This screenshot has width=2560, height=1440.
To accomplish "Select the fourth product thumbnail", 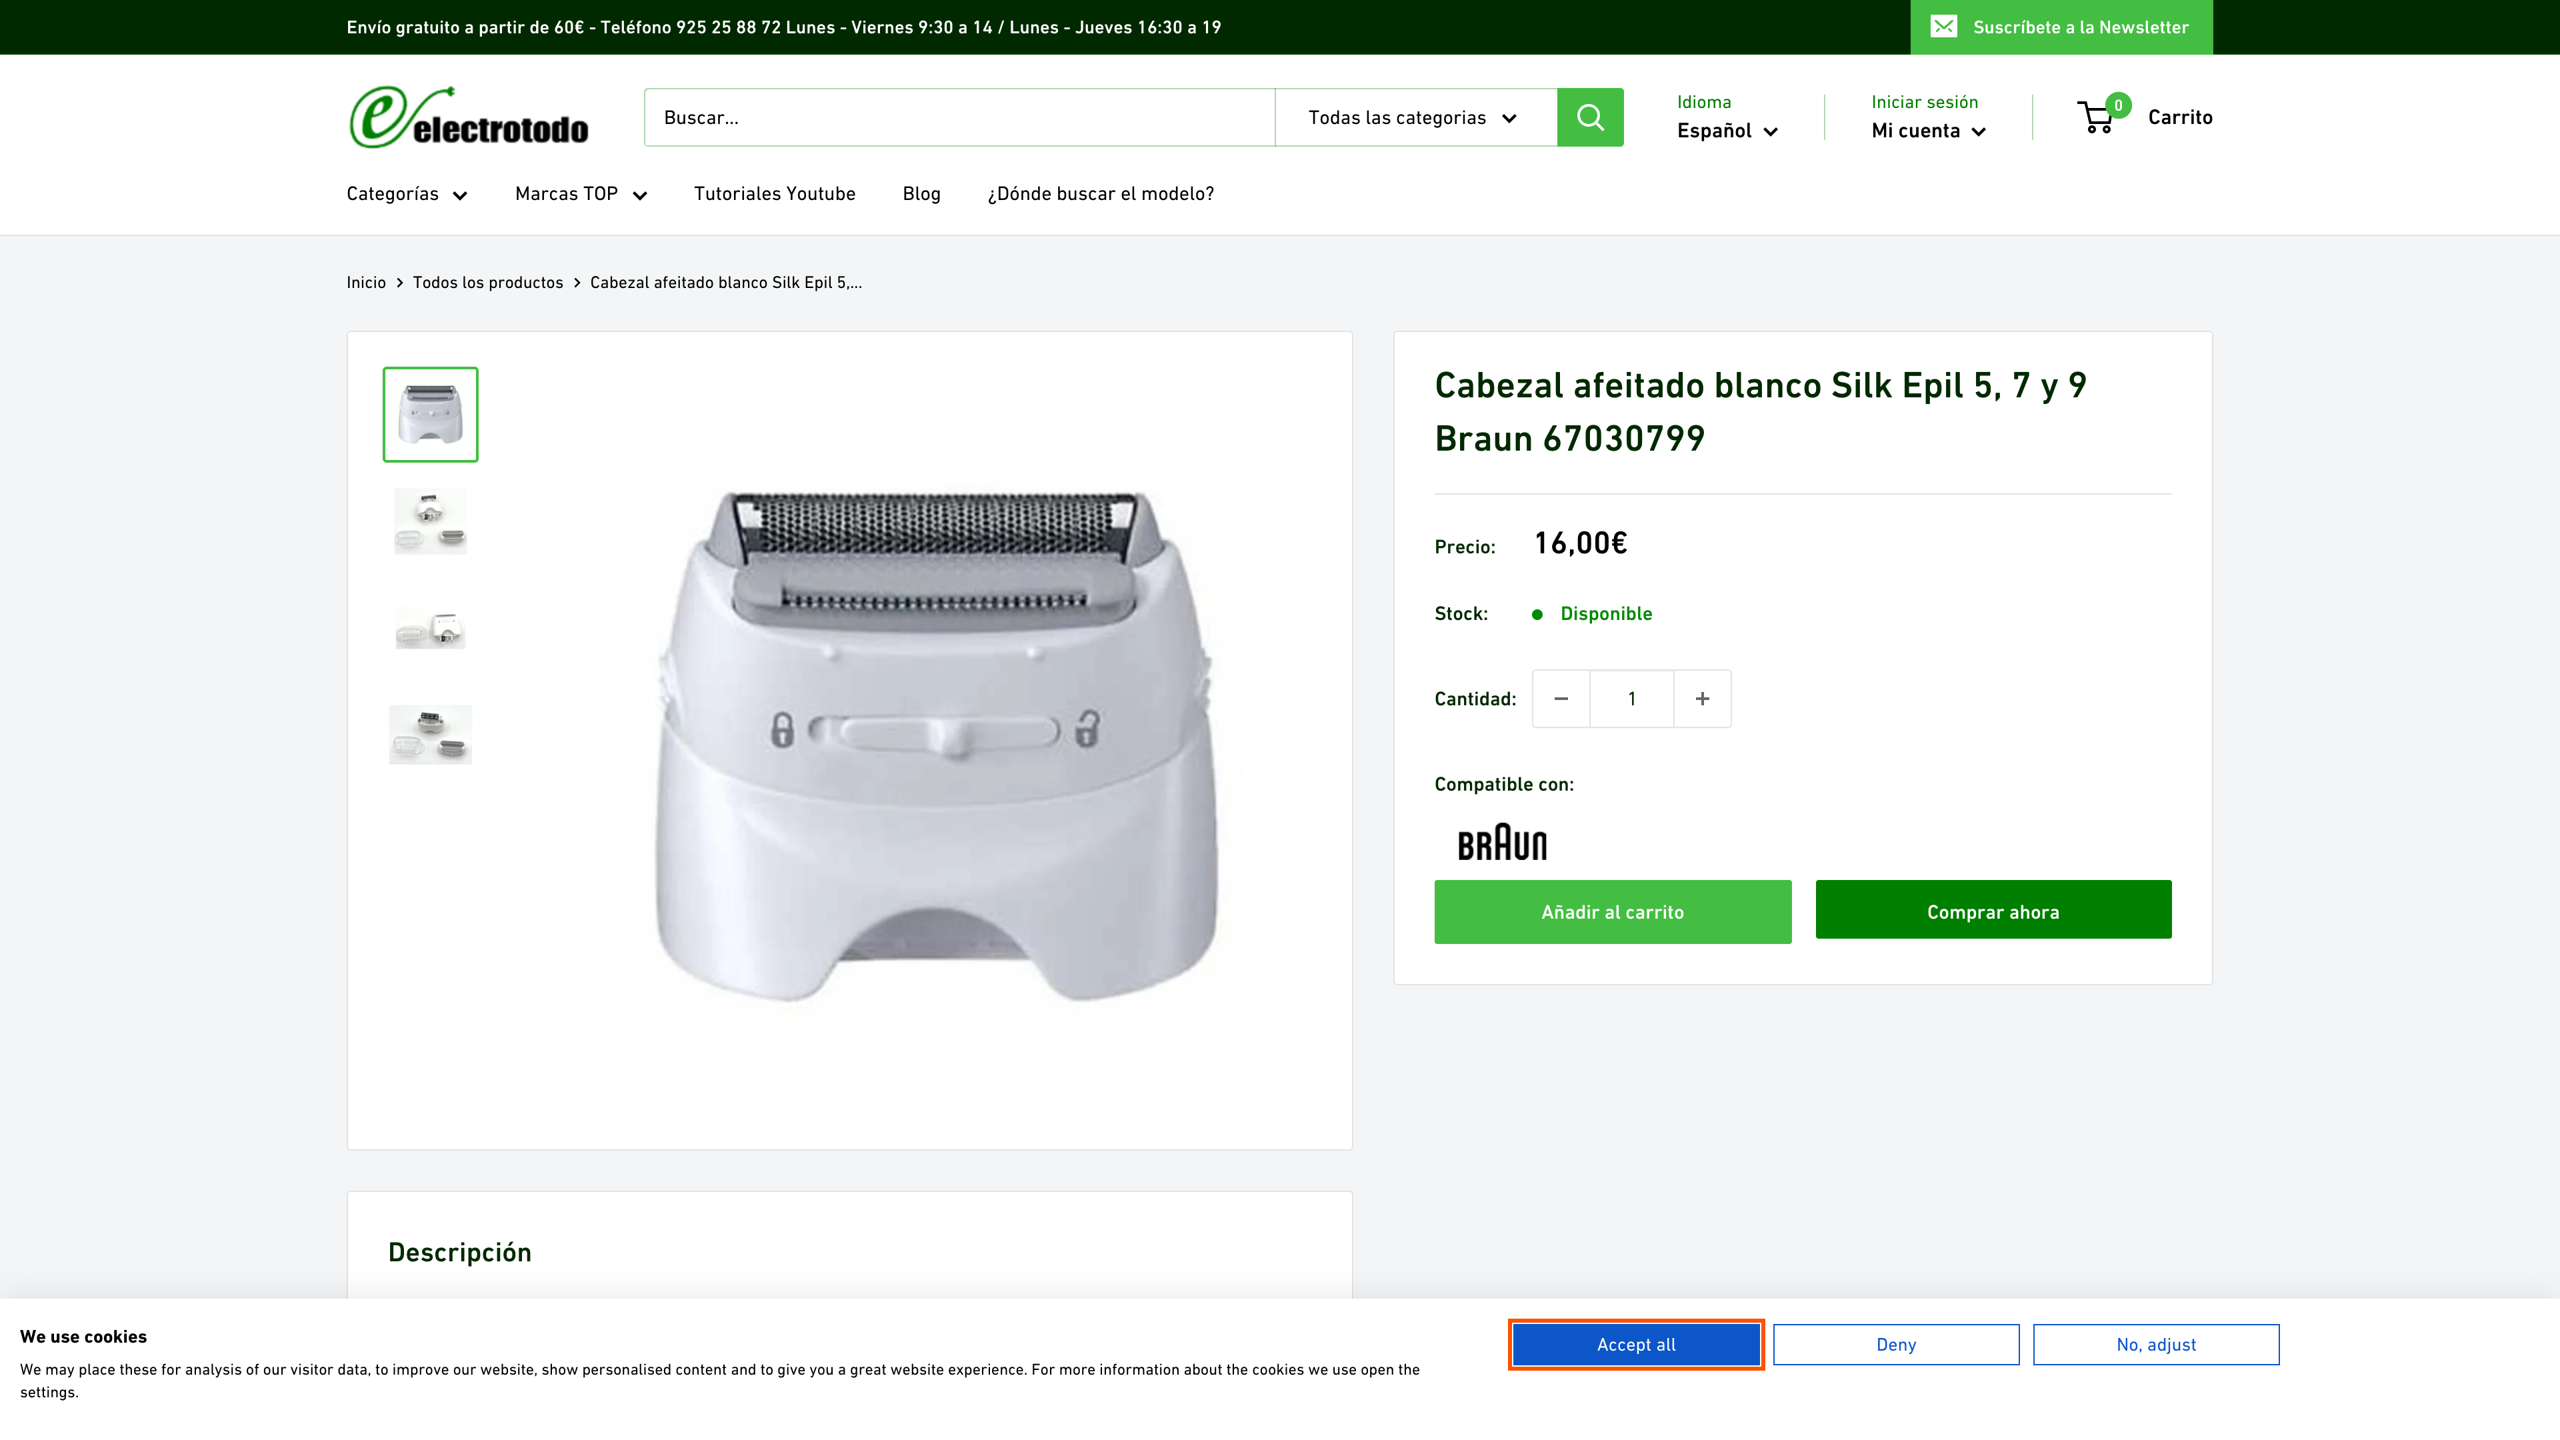I will click(x=430, y=735).
